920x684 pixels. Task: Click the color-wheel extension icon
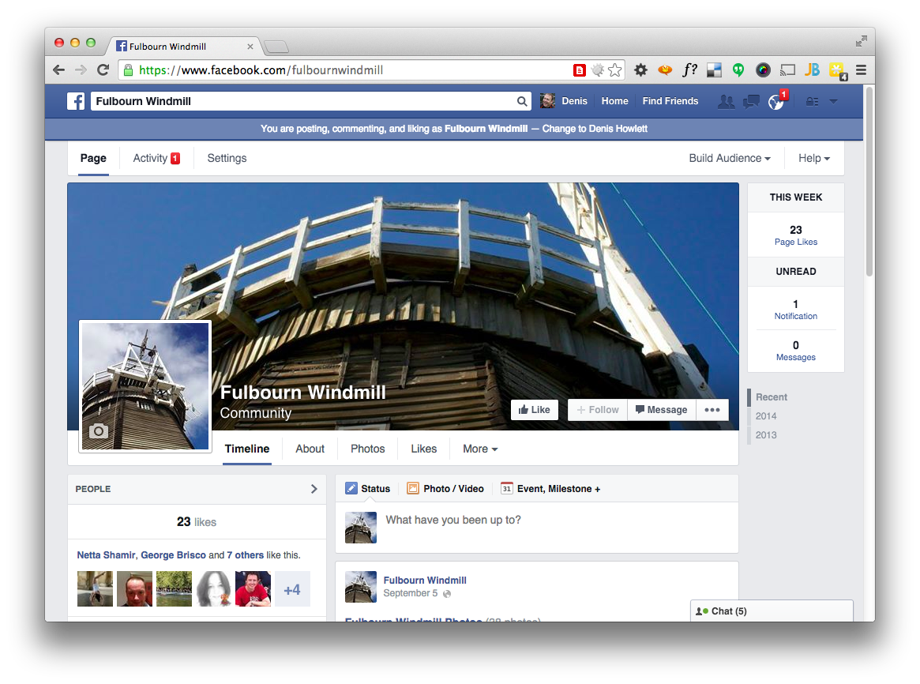[763, 70]
